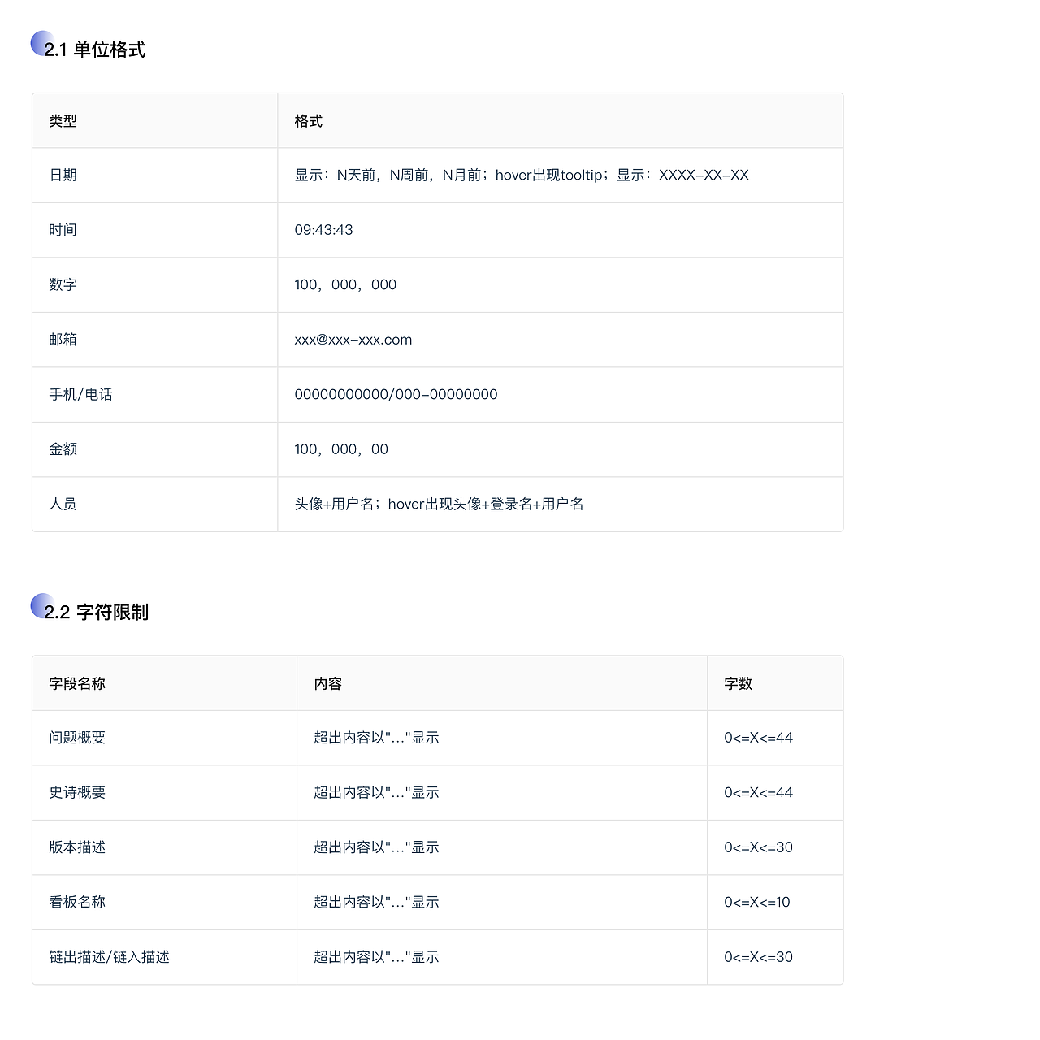Select the 问题概要 field name cell

click(x=76, y=738)
